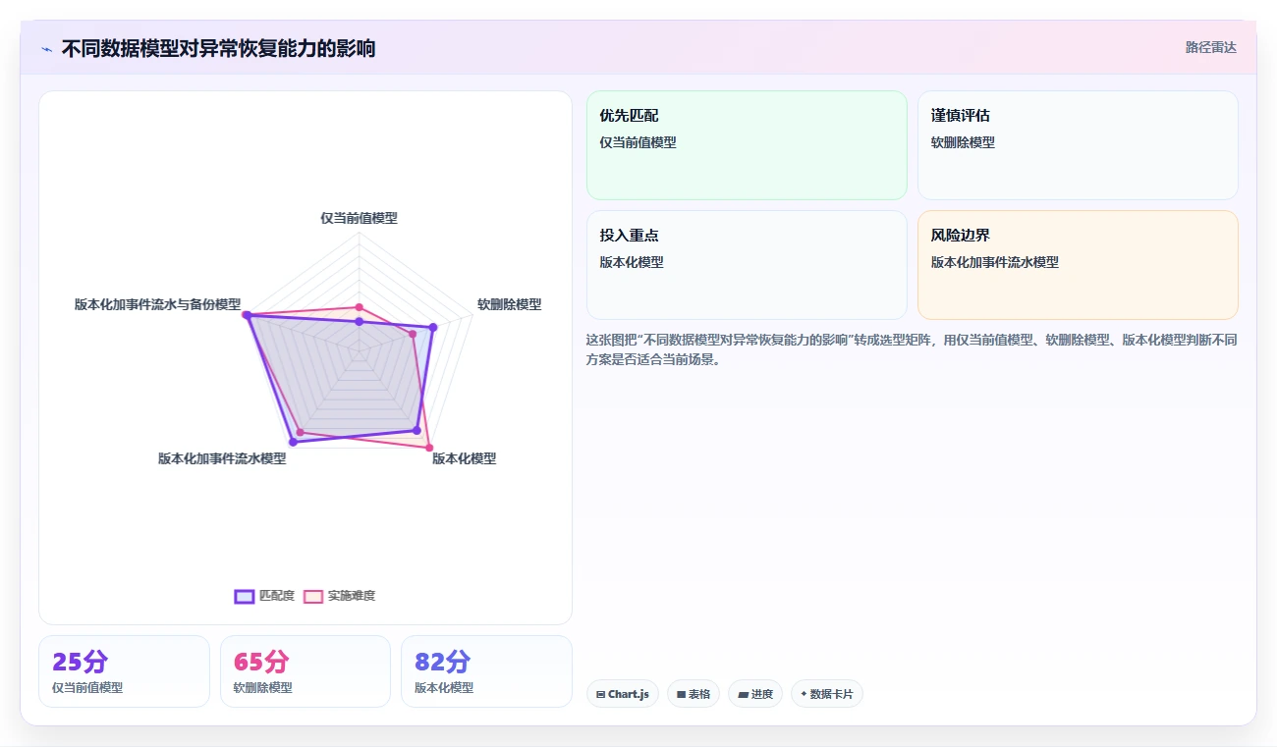The image size is (1277, 747).
Task: Click the purple data point on 版本化加事件流水模型 axis
Action: click(x=293, y=443)
